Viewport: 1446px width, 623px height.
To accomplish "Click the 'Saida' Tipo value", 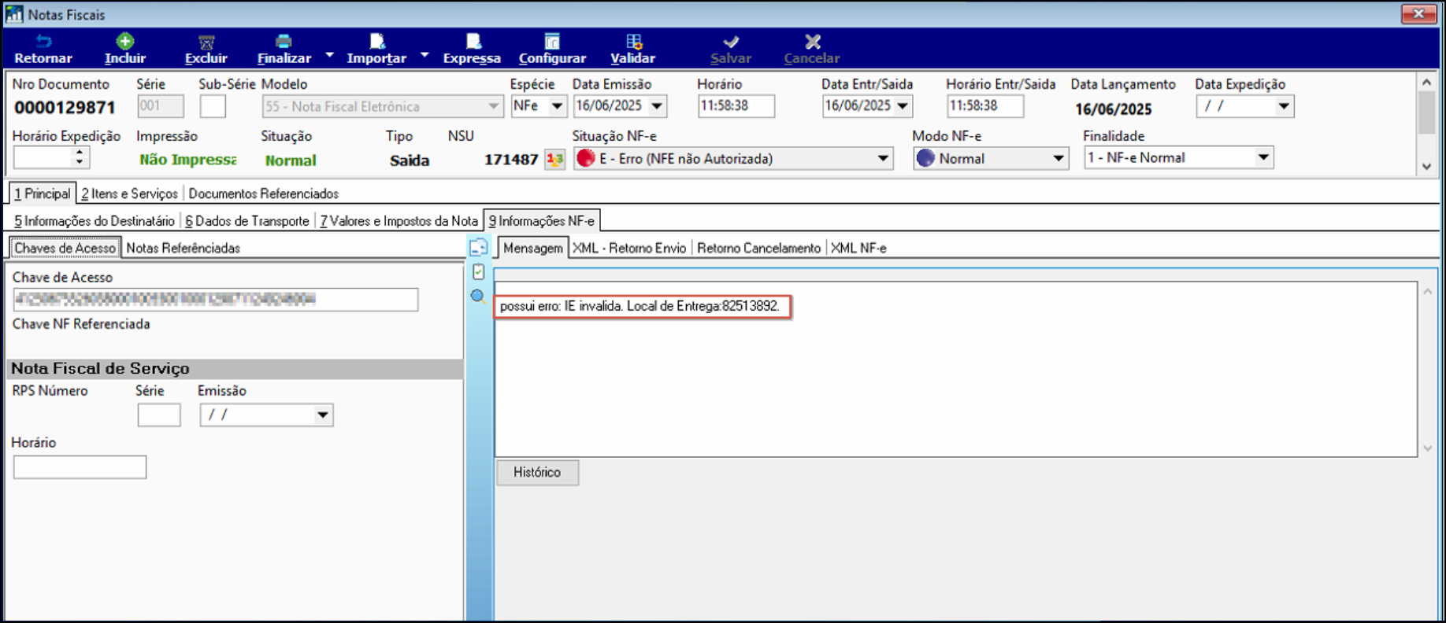I will point(410,160).
